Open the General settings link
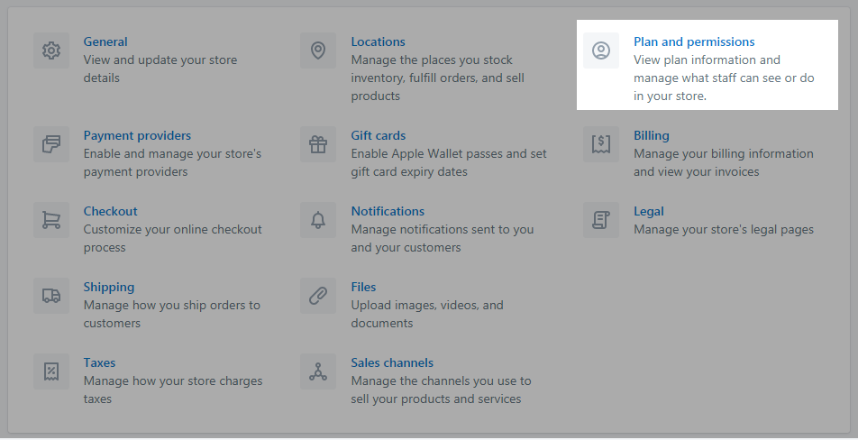The height and width of the screenshot is (440, 858). pos(105,41)
